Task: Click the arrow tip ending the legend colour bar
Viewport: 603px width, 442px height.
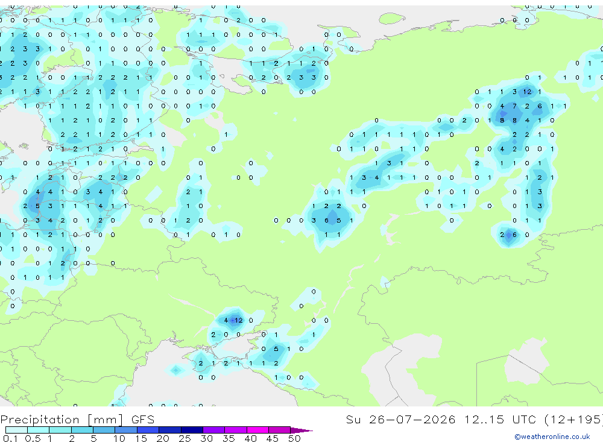Action: tap(302, 430)
